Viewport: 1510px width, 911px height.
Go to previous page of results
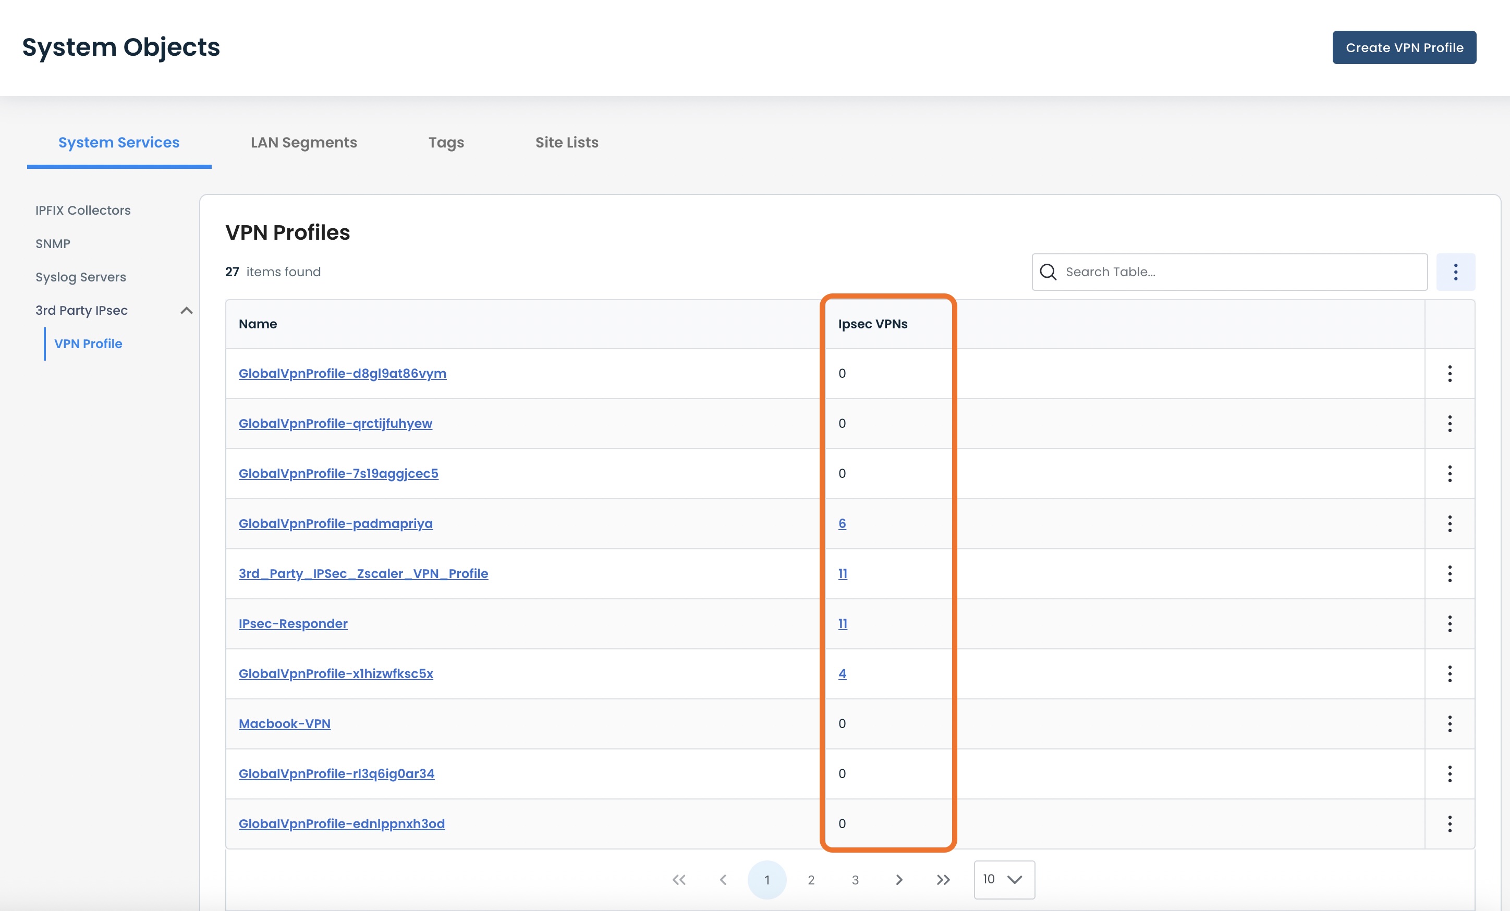[723, 880]
